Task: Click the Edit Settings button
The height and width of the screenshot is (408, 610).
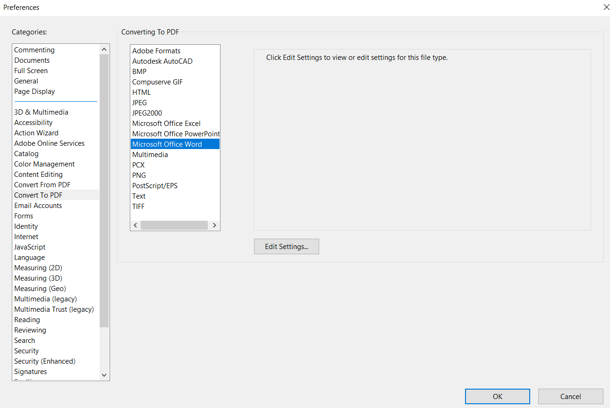Action: 286,246
